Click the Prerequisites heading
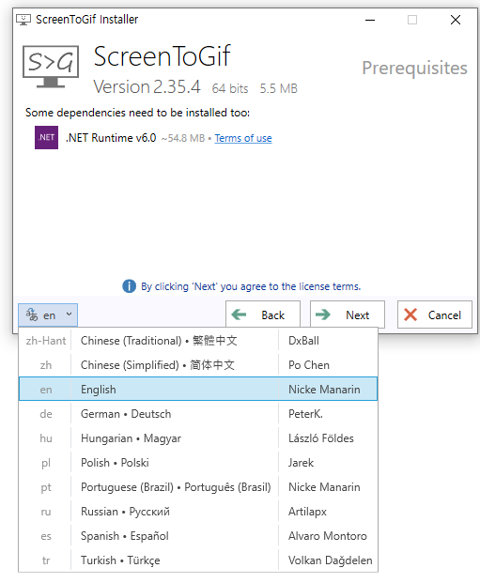 (414, 68)
